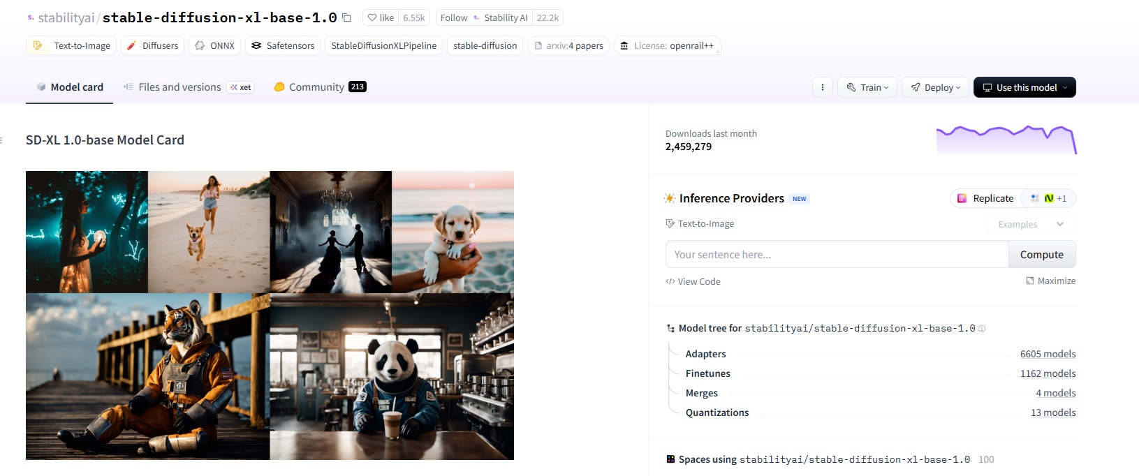The width and height of the screenshot is (1139, 476).
Task: Select the Replicate inference provider
Action: (985, 198)
